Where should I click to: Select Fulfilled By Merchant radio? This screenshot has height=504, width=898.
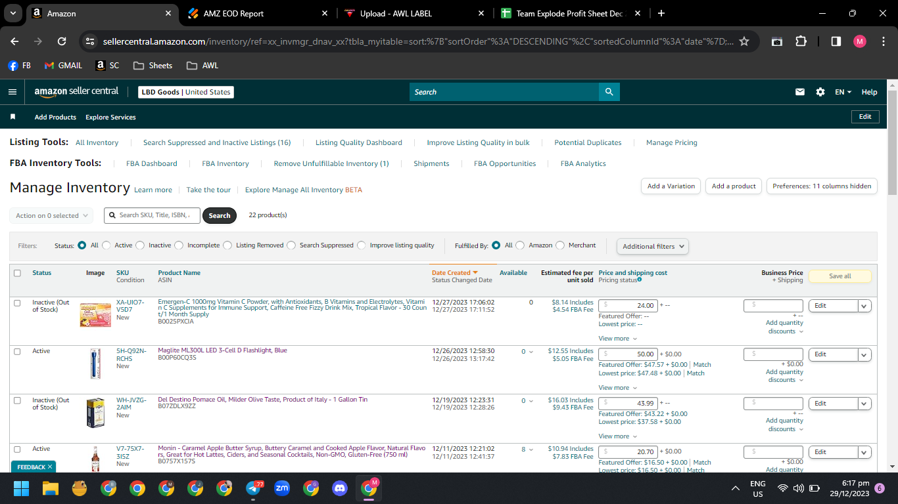560,245
